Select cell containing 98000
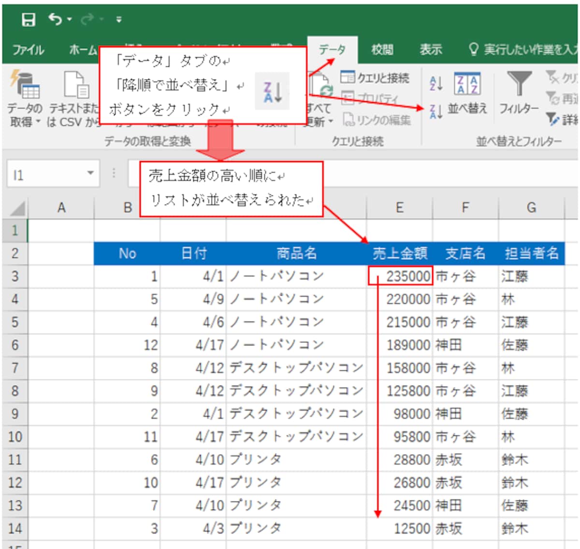Image resolution: width=580 pixels, height=549 pixels. [400, 414]
